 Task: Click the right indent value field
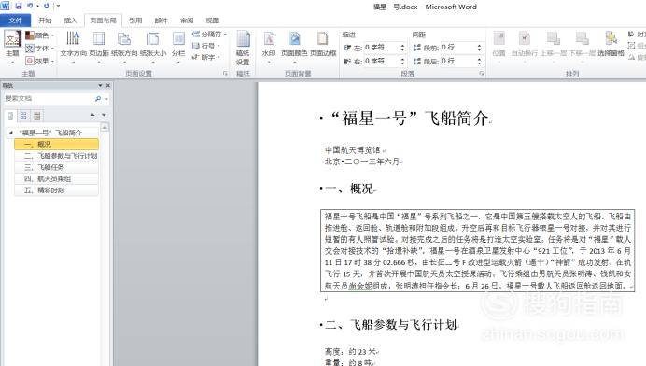[x=381, y=62]
